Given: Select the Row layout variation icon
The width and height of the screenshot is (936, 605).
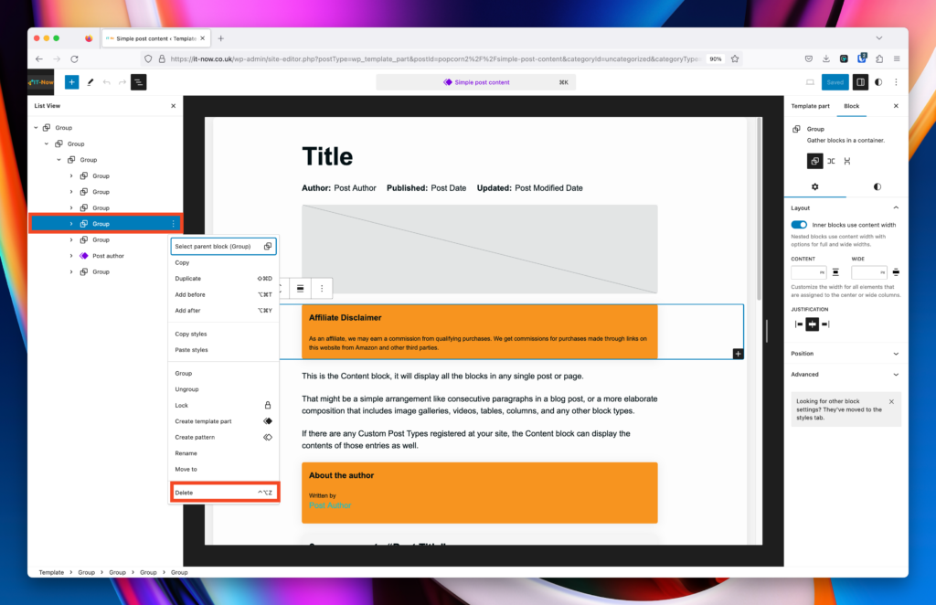Looking at the screenshot, I should pos(831,161).
